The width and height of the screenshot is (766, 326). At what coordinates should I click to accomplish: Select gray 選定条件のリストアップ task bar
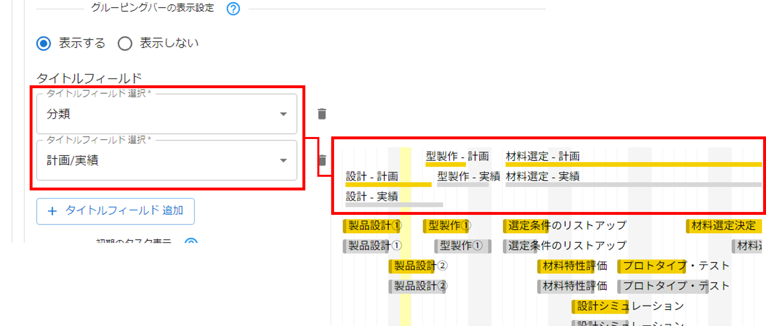[x=520, y=246]
